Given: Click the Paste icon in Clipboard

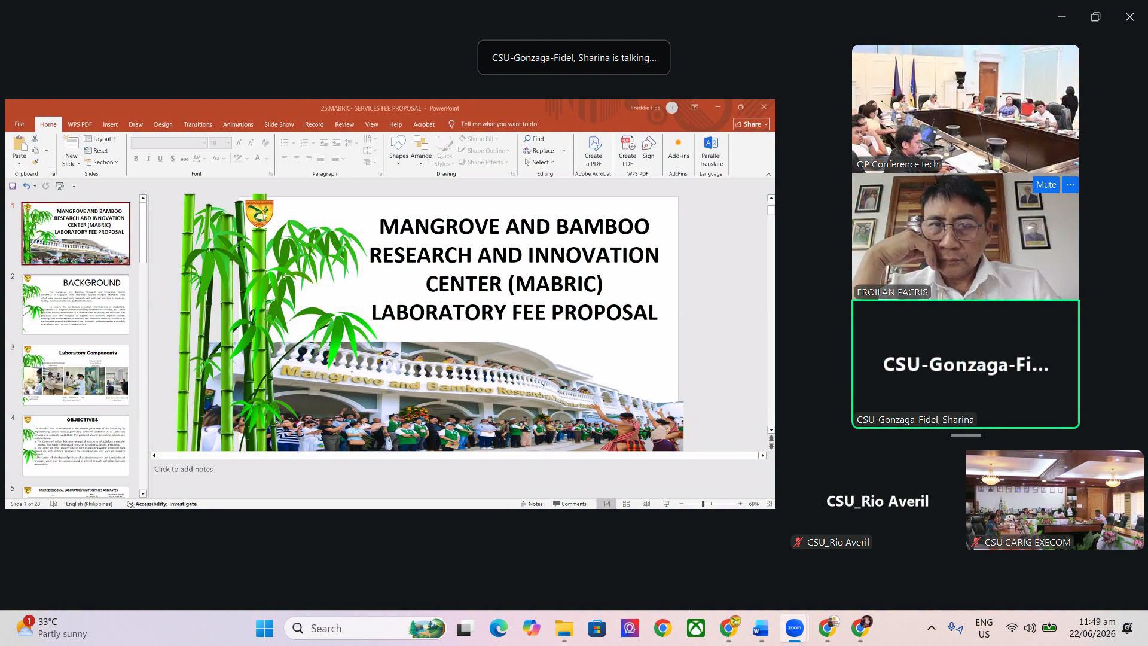Looking at the screenshot, I should click(x=19, y=150).
